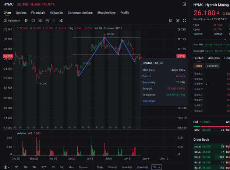Click the 21.200 low price label
Viewport: 230px width, 170px height.
pos(43,84)
